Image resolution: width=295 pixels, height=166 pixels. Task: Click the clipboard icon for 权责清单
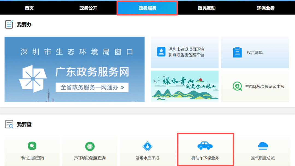pyautogui.click(x=237, y=52)
